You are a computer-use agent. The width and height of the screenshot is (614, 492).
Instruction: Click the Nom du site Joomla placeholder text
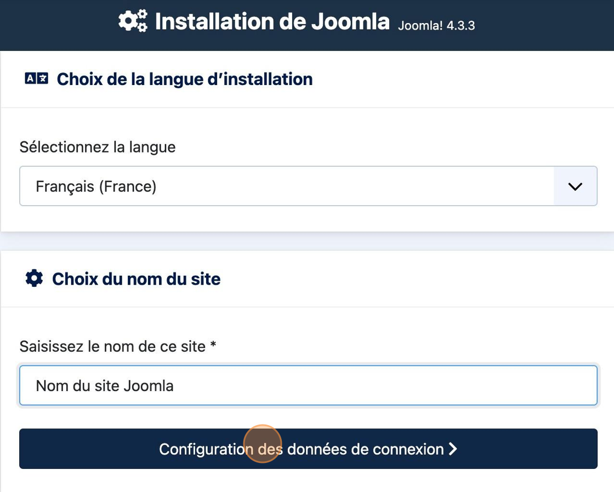coord(105,386)
